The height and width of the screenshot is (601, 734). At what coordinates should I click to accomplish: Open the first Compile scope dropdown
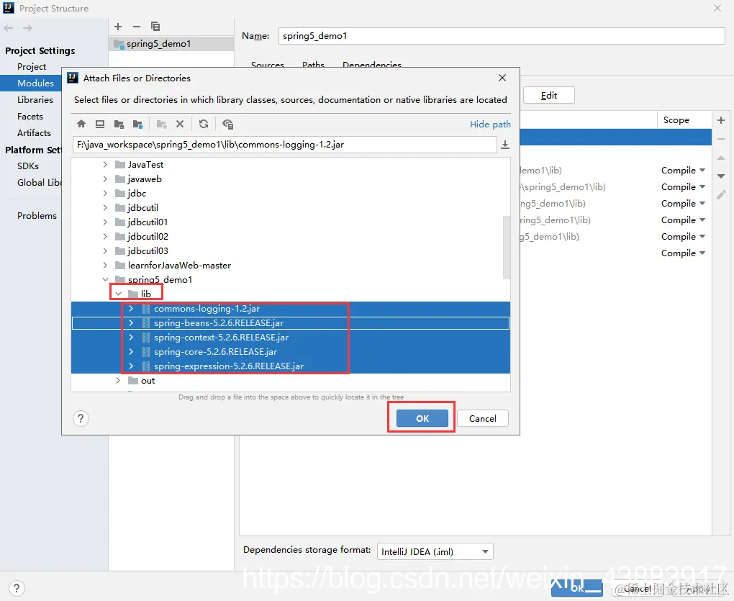click(683, 171)
